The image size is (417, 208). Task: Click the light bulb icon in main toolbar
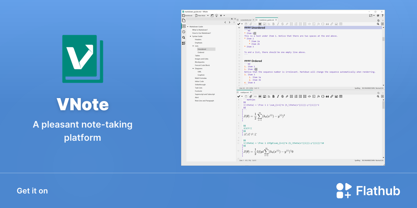pos(216,16)
